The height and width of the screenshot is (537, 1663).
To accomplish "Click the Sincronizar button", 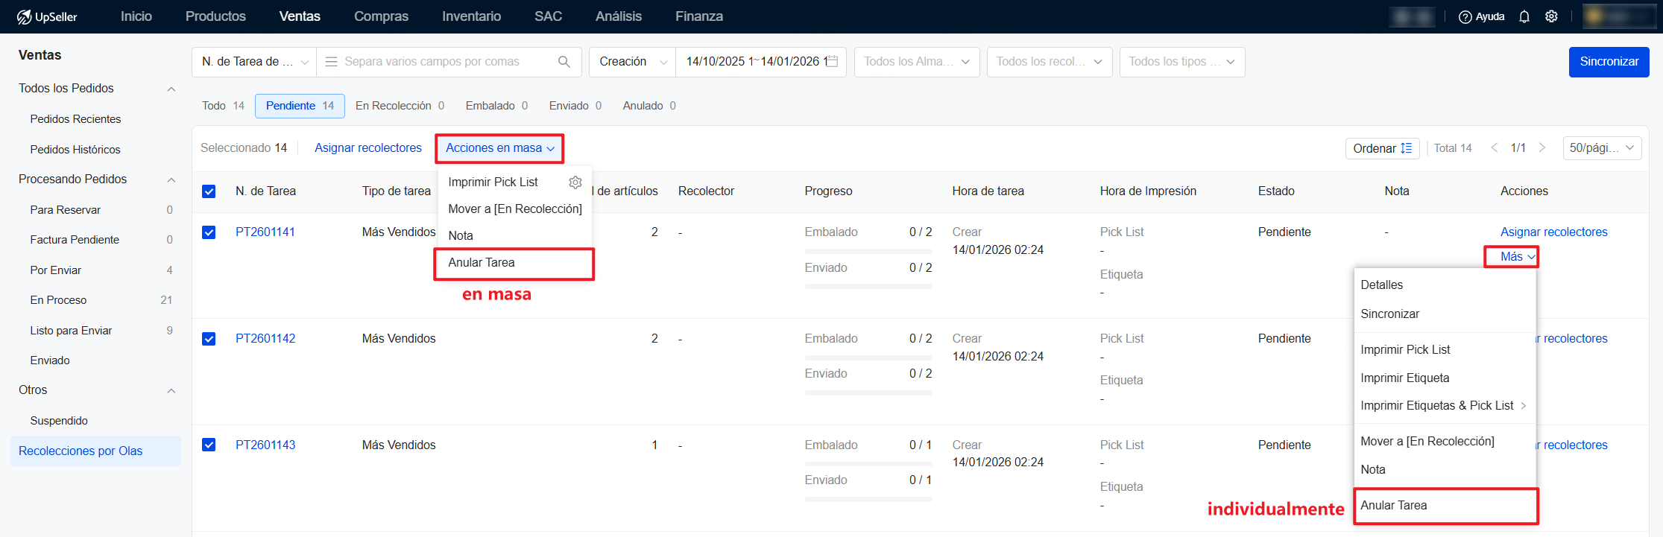I will (x=1609, y=62).
